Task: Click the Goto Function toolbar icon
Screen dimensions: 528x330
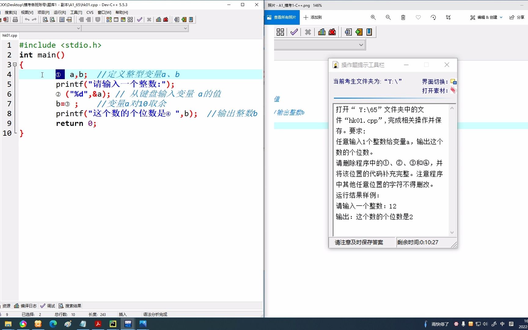Action: click(62, 20)
